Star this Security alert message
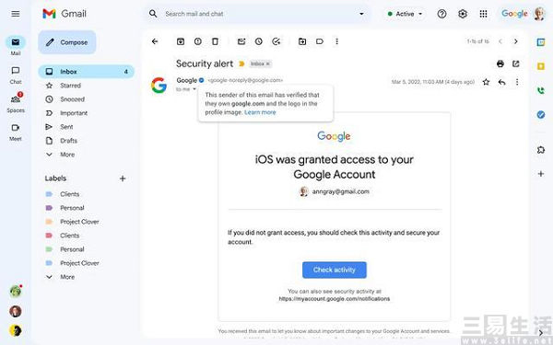This screenshot has height=345, width=553. (x=486, y=82)
